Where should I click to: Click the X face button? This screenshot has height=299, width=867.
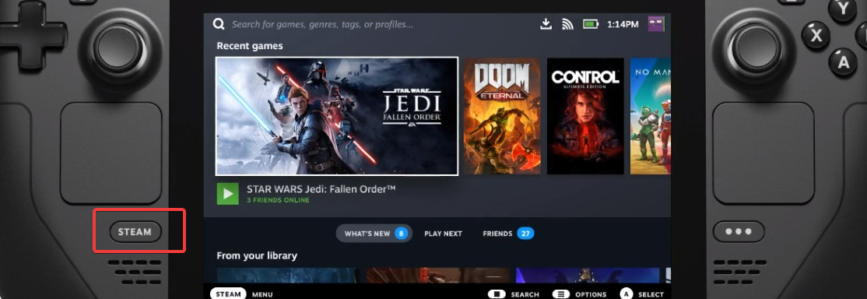(816, 36)
